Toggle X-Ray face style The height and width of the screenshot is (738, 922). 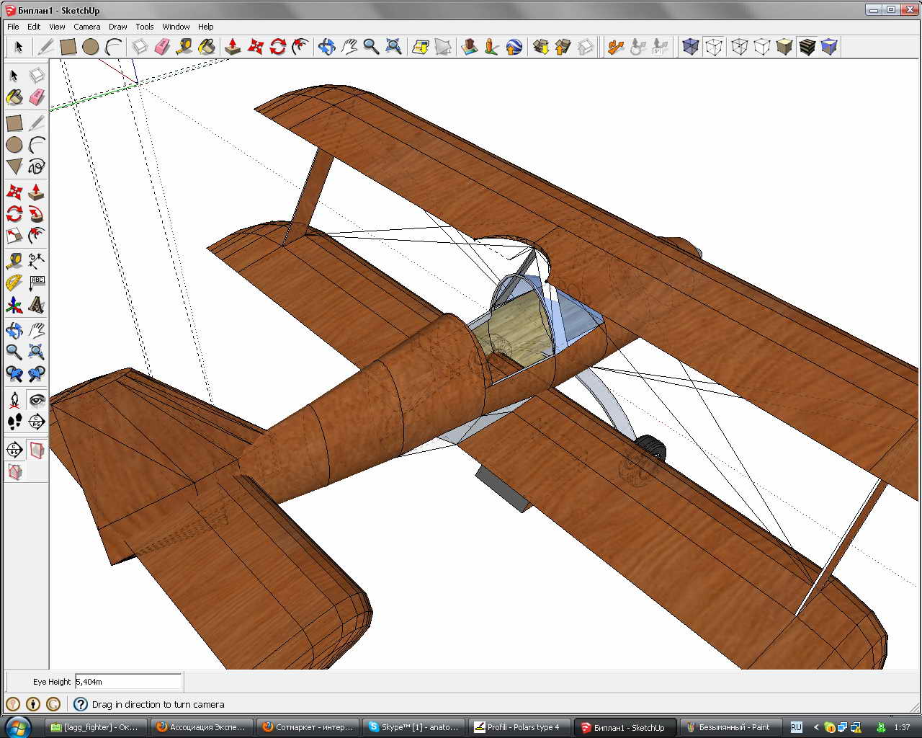[691, 47]
